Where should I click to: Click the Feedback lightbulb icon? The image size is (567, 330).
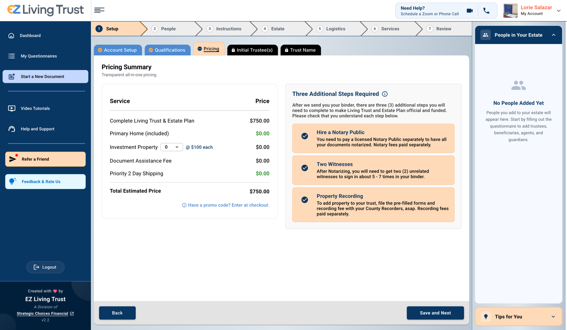pos(12,181)
